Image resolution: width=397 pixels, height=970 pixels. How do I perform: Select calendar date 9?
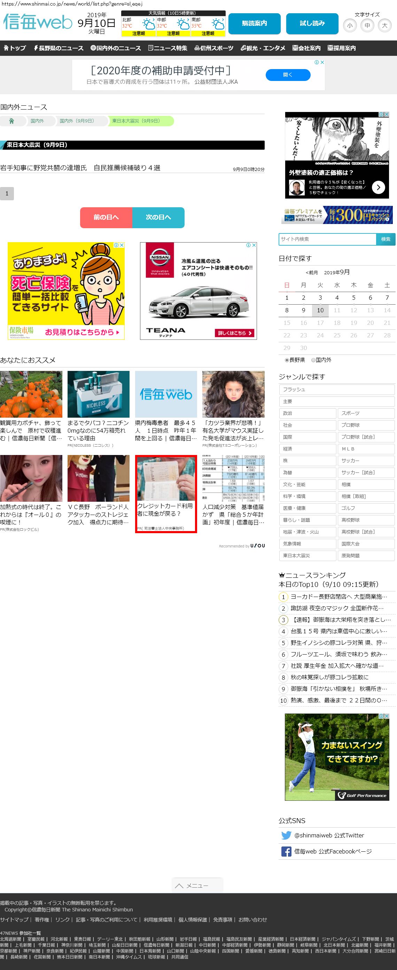tap(303, 310)
